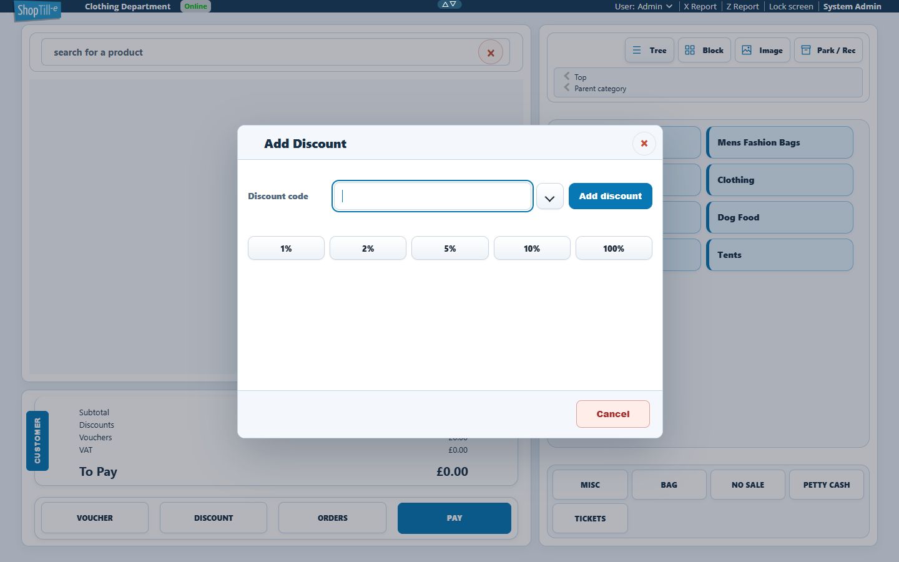
Task: Open the Tents category
Action: point(780,255)
